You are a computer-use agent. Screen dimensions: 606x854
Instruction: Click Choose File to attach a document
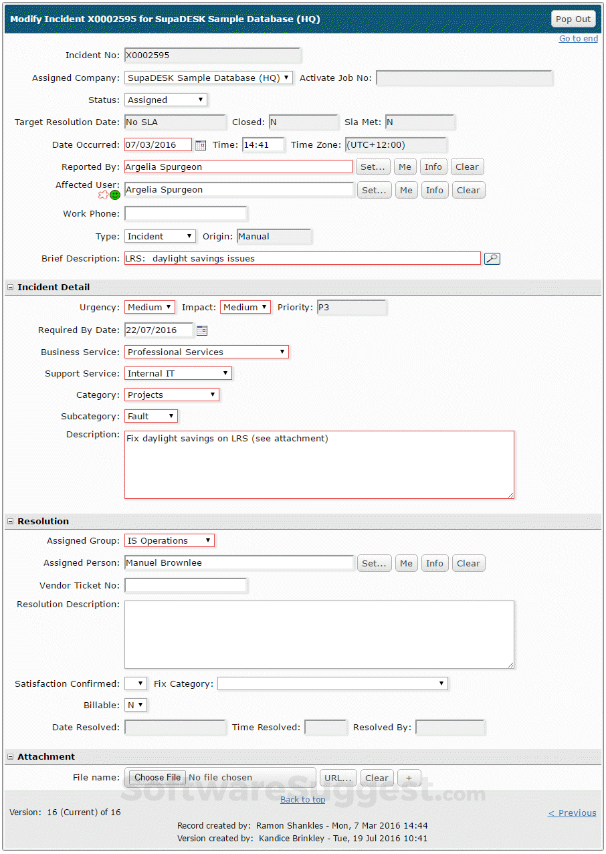coord(157,777)
